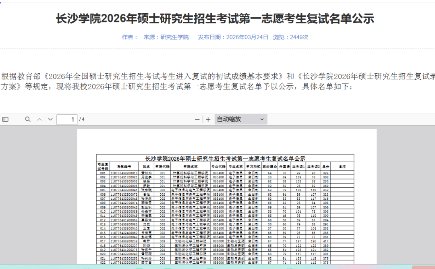Click the article headline 长沙学院2026年硕士研究生招生考试第一志愿考生复试名单公示
435x269 pixels.
tap(215, 19)
